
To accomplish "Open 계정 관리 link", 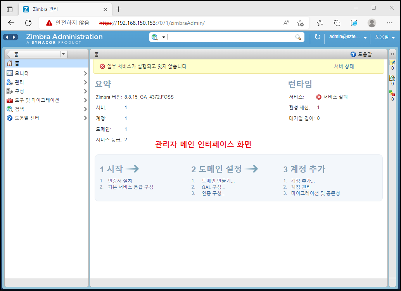I will 301,187.
